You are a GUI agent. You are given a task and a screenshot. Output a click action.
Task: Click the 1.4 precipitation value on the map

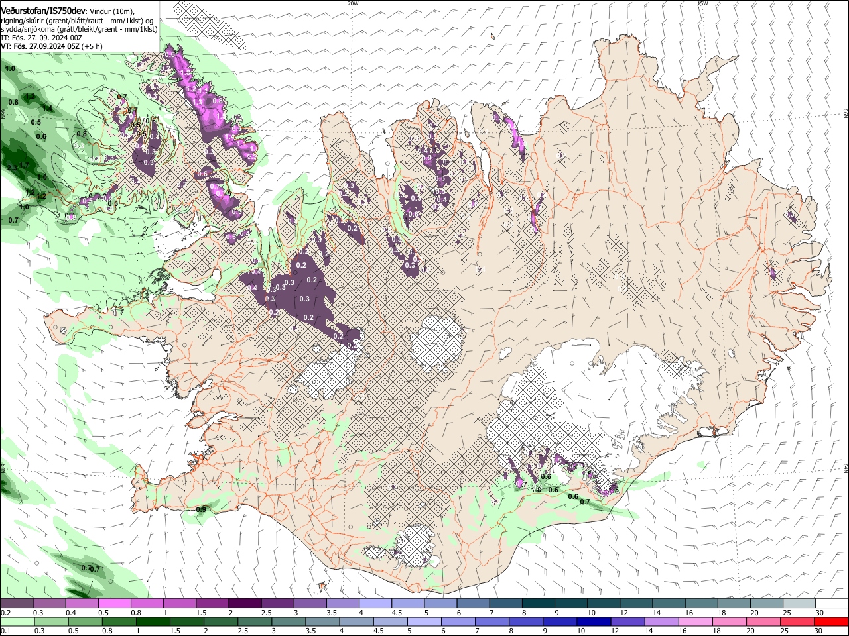(47, 109)
